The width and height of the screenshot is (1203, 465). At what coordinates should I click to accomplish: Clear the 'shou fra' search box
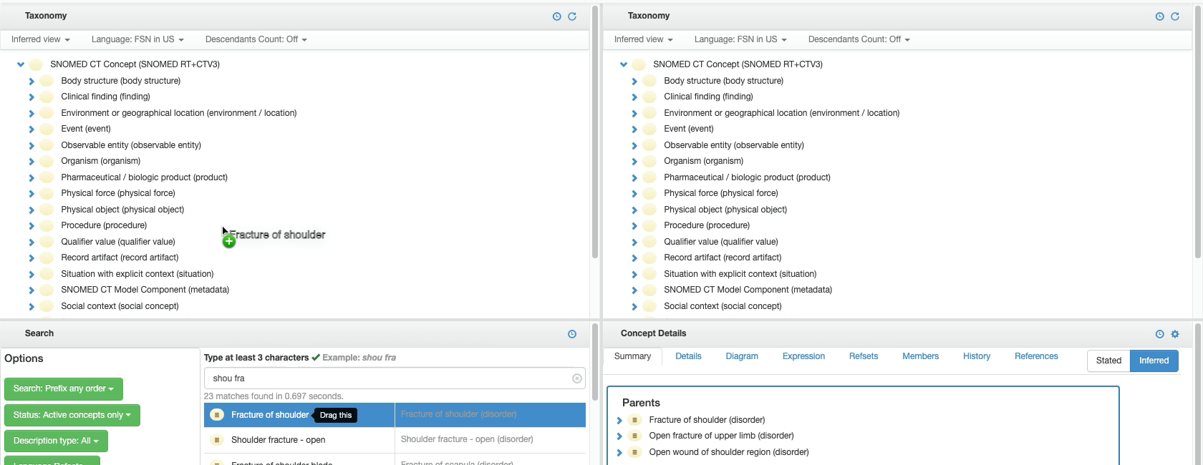(577, 378)
